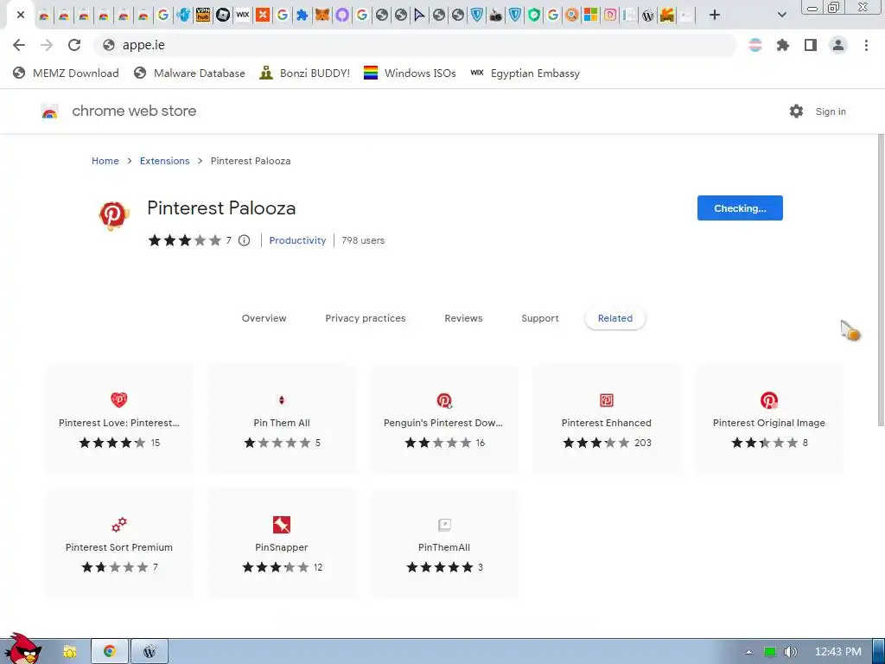This screenshot has height=664, width=885.
Task: Switch to the MetaMask fox tab
Action: 322,16
